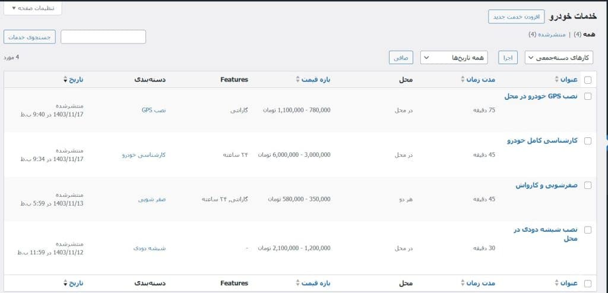Select the منتشرشده (4) filter link

(547, 34)
